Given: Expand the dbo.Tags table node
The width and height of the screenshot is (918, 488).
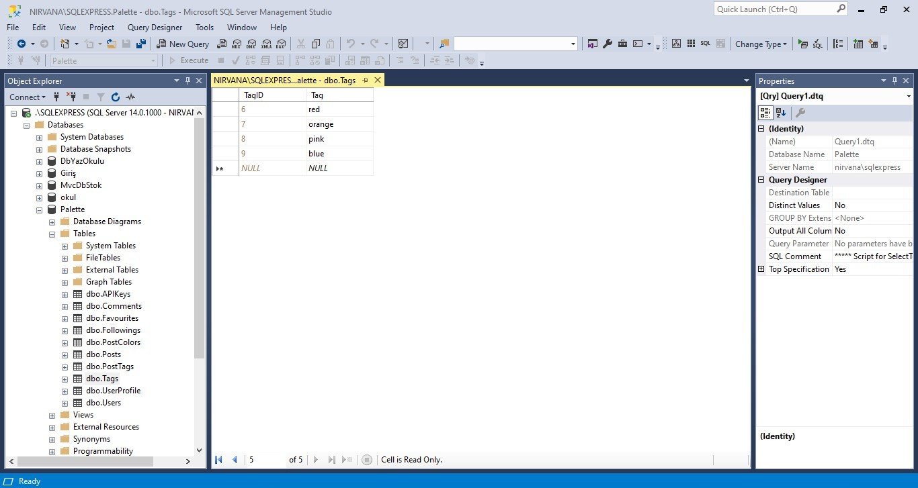Looking at the screenshot, I should pyautogui.click(x=65, y=379).
